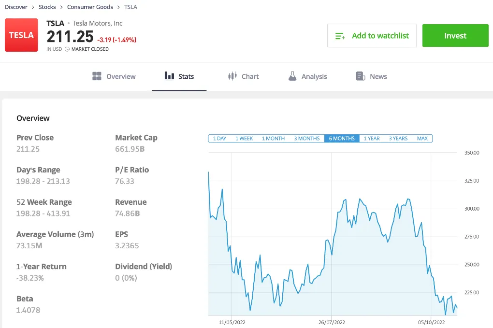493x328 pixels.
Task: Click the 300.00 price axis label
Action: [472, 209]
